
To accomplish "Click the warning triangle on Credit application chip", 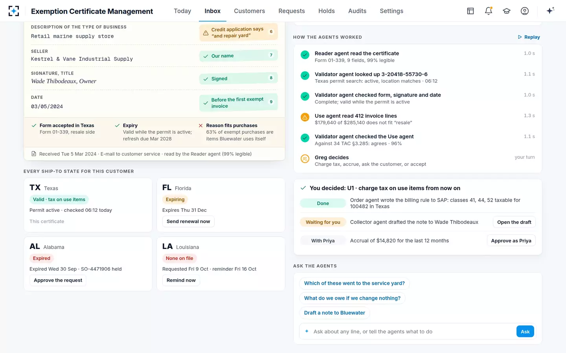I will click(206, 33).
